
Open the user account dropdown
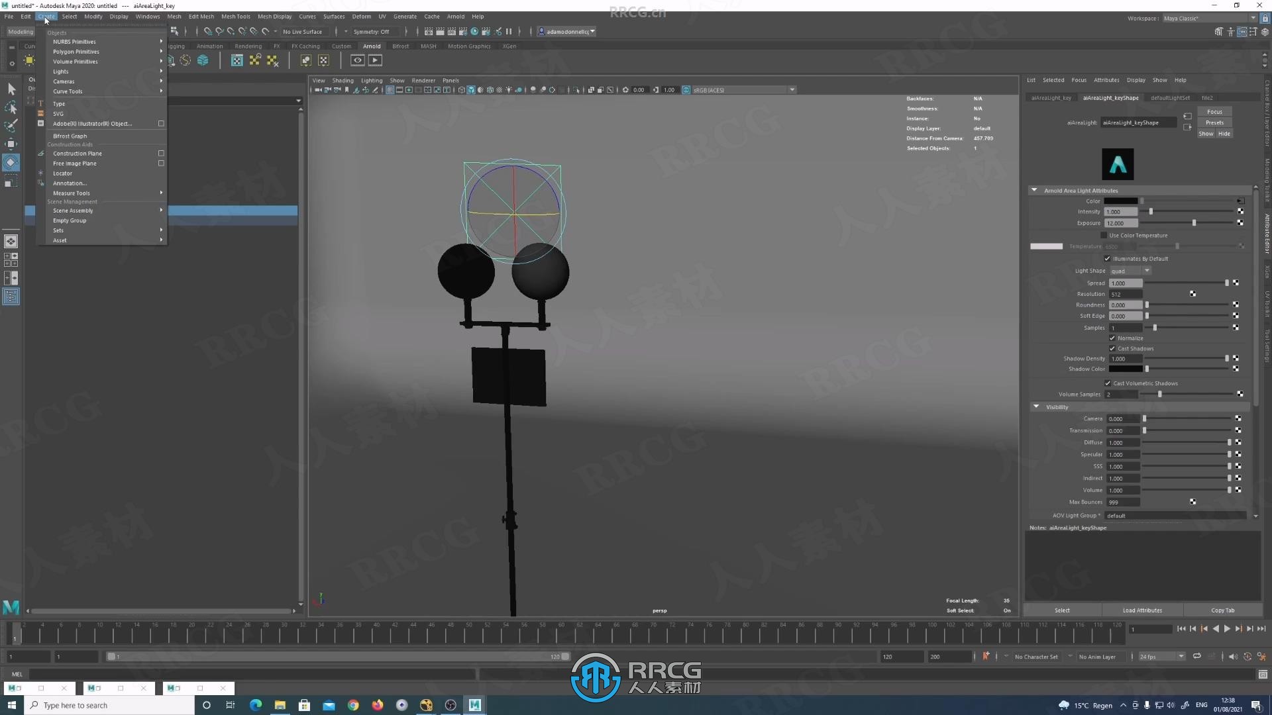566,31
